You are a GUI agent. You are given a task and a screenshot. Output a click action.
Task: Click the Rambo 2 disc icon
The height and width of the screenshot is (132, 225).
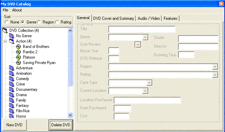[x=18, y=52]
